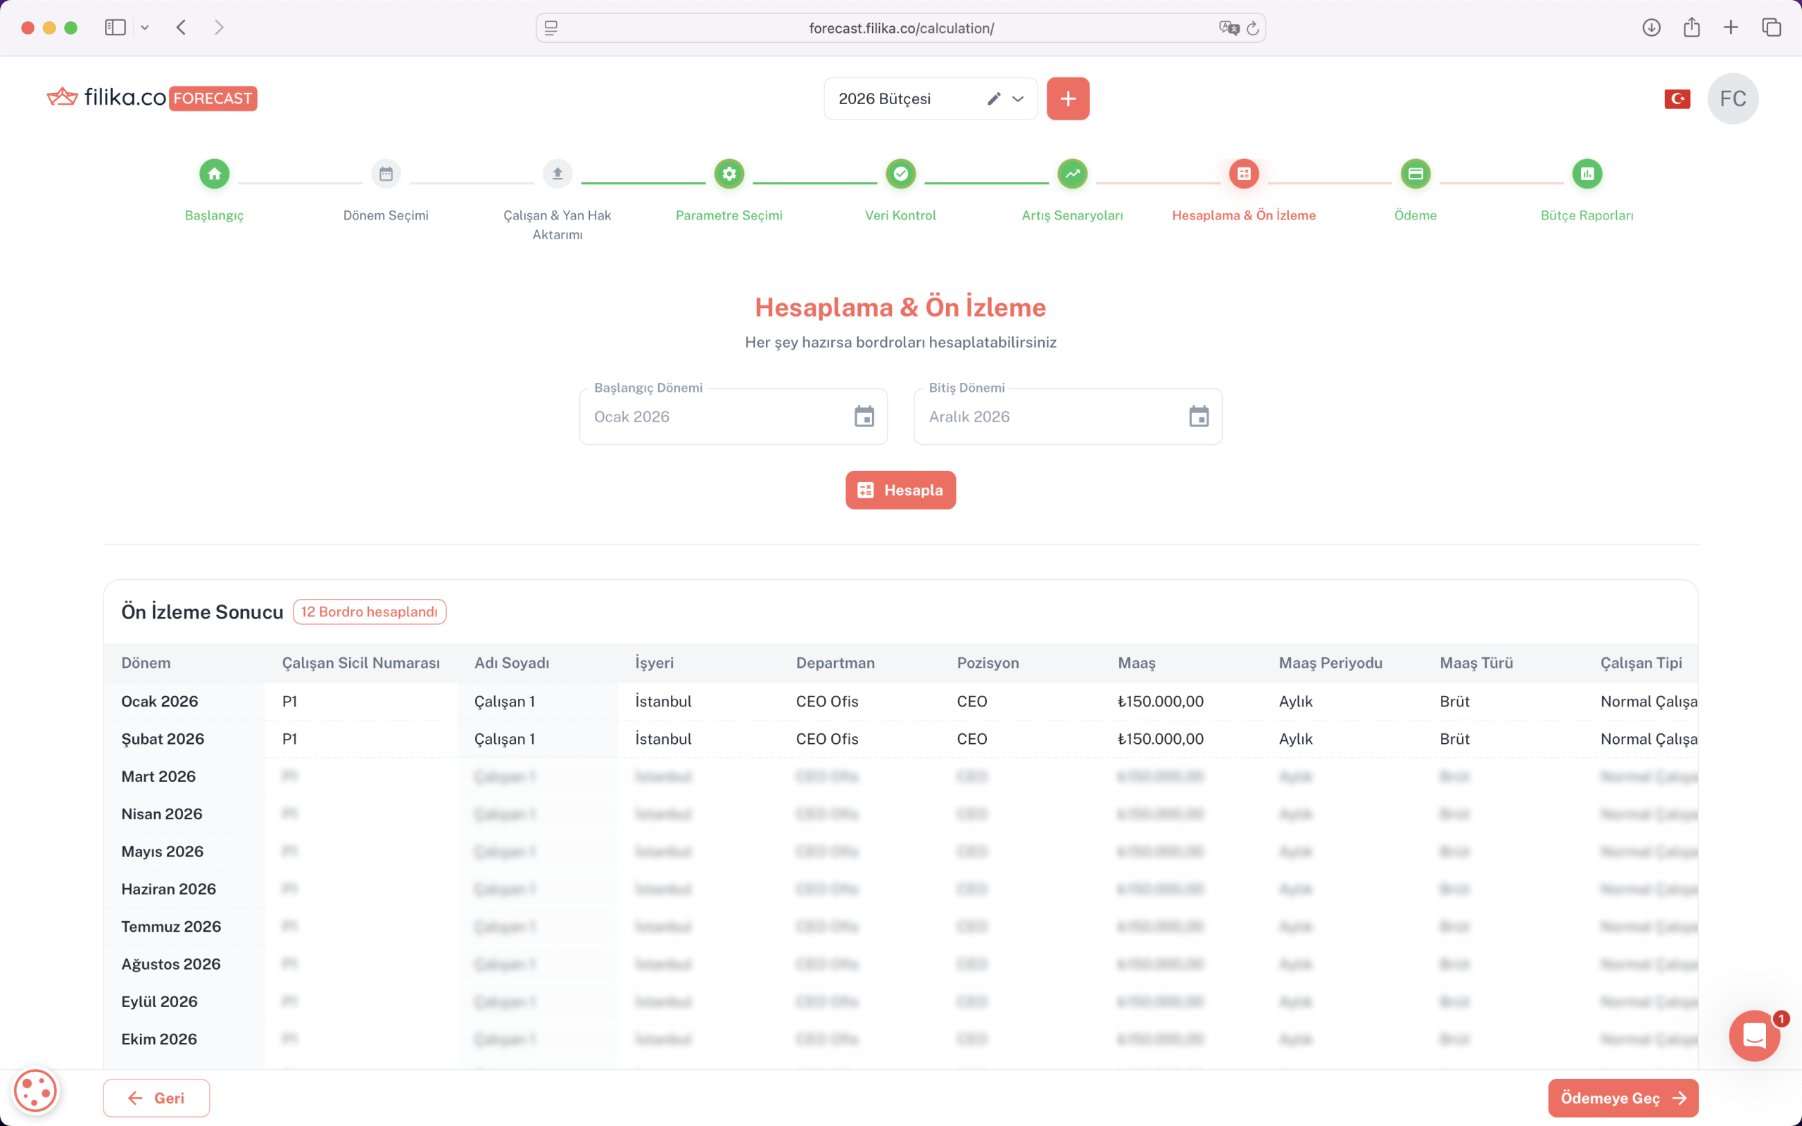The height and width of the screenshot is (1126, 1802).
Task: Open Başlangıç Dönemi calendar picker
Action: pos(864,417)
